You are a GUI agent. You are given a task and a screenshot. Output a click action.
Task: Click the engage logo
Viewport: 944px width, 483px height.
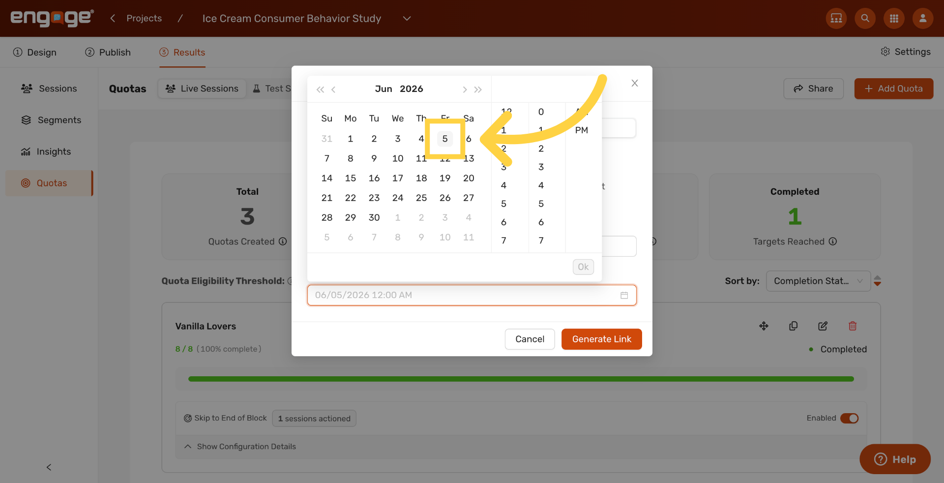(x=52, y=18)
